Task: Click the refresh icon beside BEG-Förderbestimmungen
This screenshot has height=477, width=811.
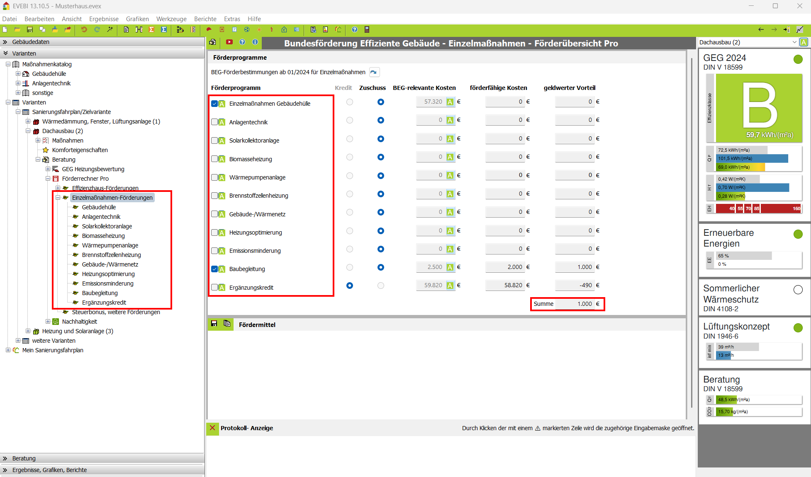Action: point(374,72)
